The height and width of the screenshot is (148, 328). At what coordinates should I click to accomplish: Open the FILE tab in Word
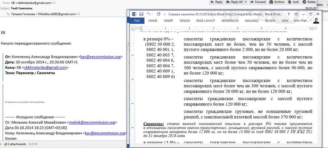[137, 20]
